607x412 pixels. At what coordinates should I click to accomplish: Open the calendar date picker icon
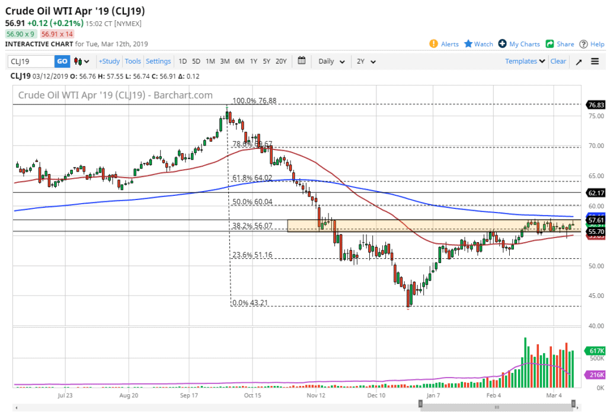click(x=301, y=61)
